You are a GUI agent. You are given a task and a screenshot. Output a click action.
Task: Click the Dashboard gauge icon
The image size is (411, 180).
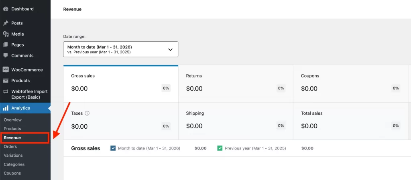pyautogui.click(x=6, y=9)
